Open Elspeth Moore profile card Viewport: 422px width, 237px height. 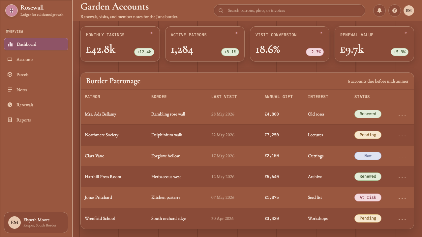pyautogui.click(x=36, y=223)
